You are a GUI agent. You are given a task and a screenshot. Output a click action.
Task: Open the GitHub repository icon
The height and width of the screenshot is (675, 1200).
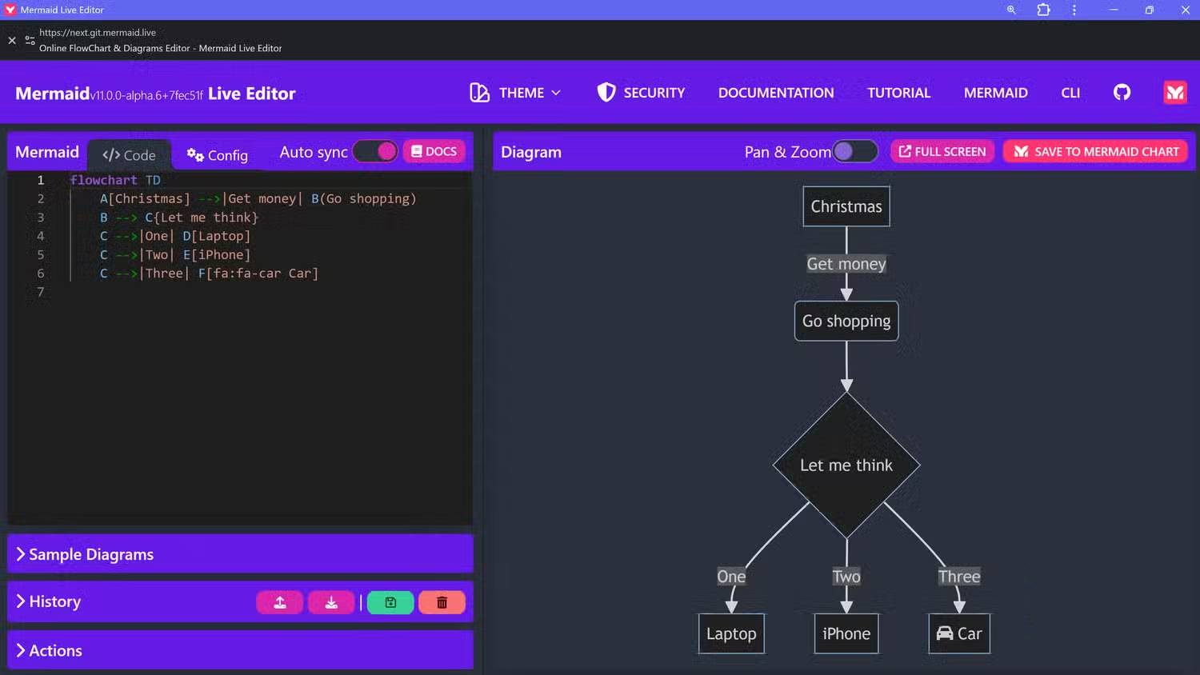[x=1122, y=93]
